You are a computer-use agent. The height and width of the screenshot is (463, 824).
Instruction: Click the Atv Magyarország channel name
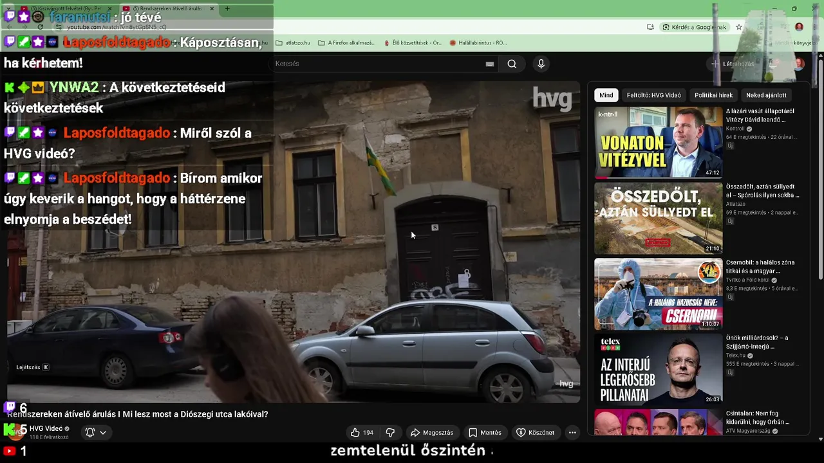749,431
